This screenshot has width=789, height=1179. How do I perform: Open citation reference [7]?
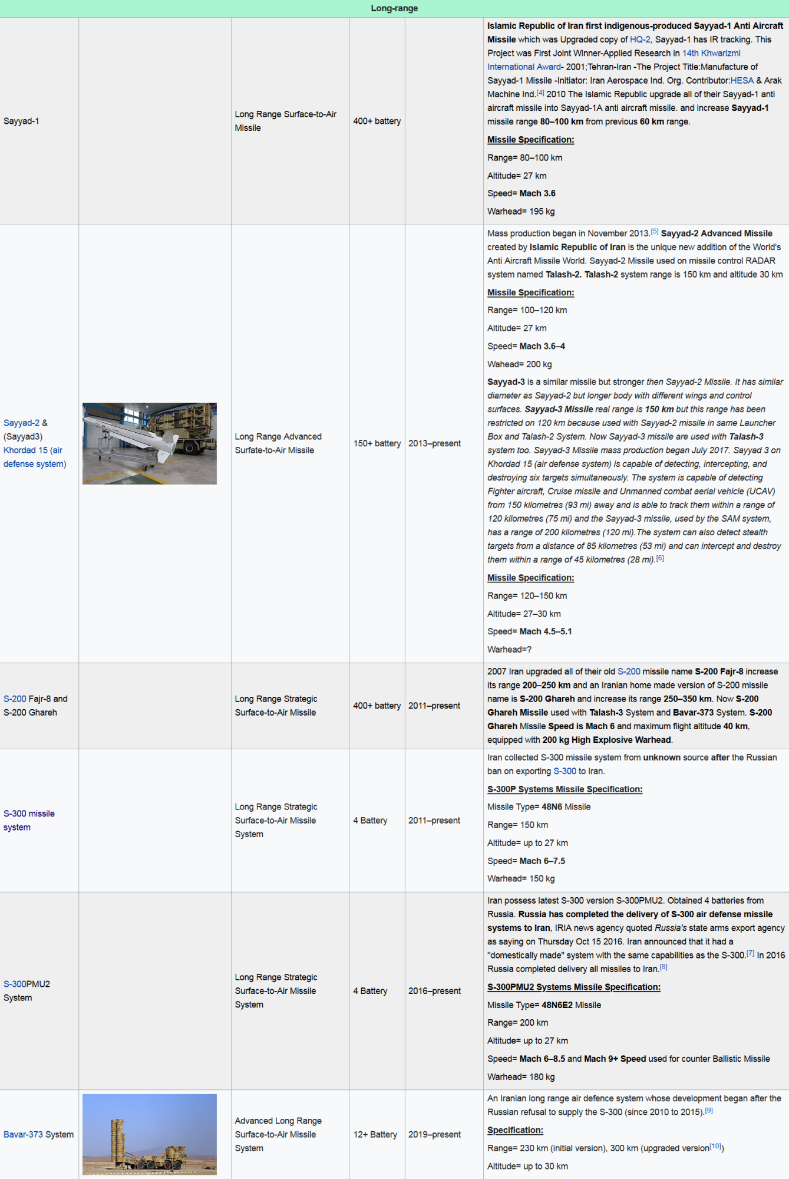click(x=750, y=953)
